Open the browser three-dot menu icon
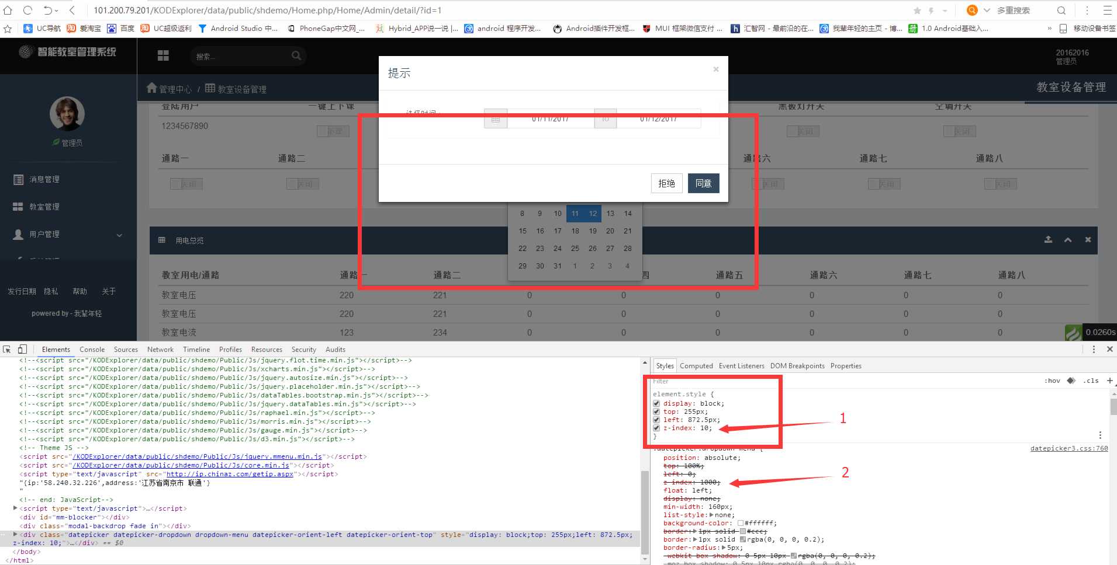 pos(1087,11)
